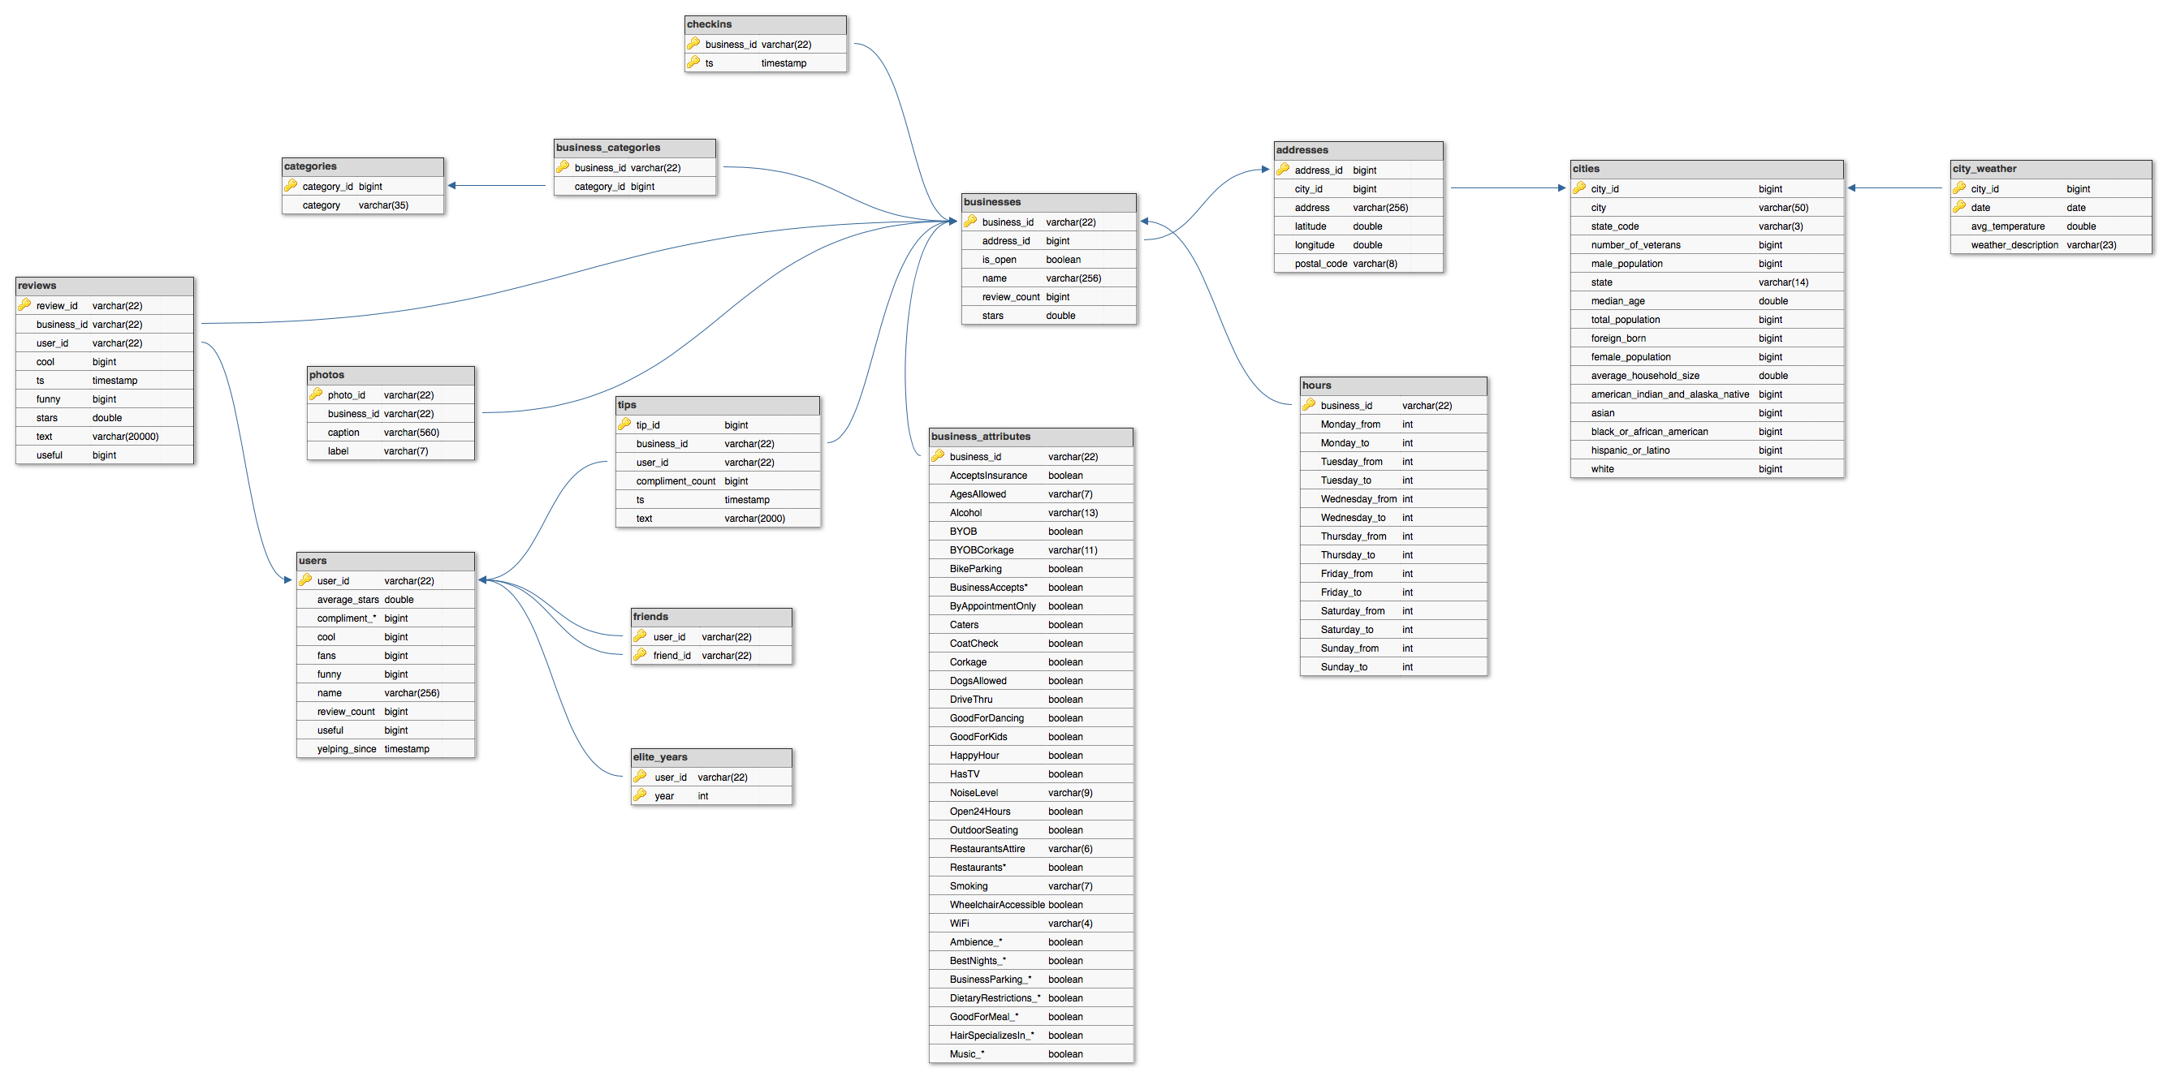Click the key icon for ts in checkins
Image resolution: width=2172 pixels, height=1081 pixels.
693,63
